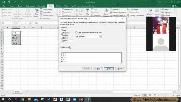Click the Forecast Sheet icon
This screenshot has height=102, width=181.
[156, 13]
